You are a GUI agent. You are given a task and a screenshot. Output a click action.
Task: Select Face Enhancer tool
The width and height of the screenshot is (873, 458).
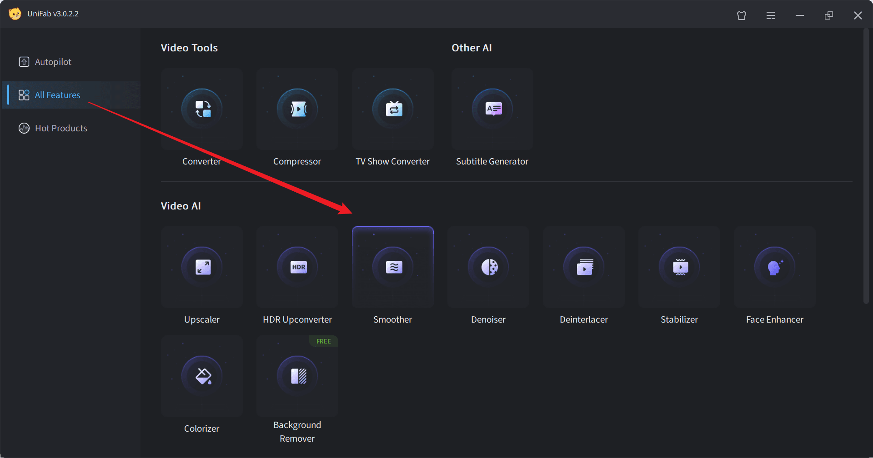click(x=775, y=268)
